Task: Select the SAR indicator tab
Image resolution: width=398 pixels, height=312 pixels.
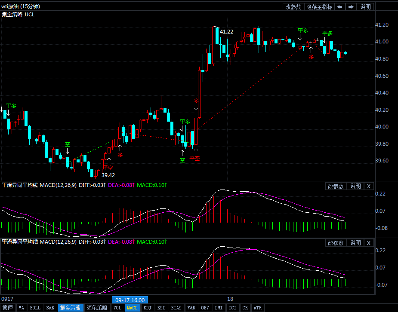Action: coord(50,308)
